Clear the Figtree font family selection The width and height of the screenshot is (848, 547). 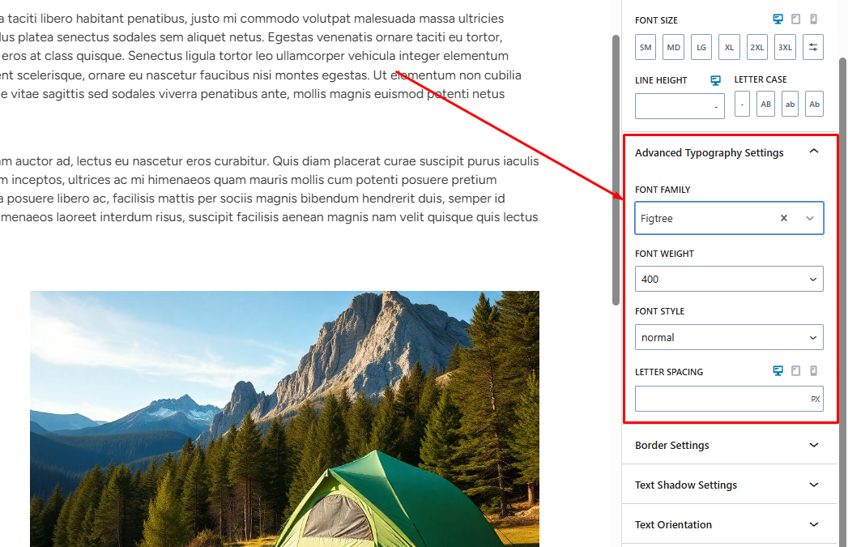[783, 218]
